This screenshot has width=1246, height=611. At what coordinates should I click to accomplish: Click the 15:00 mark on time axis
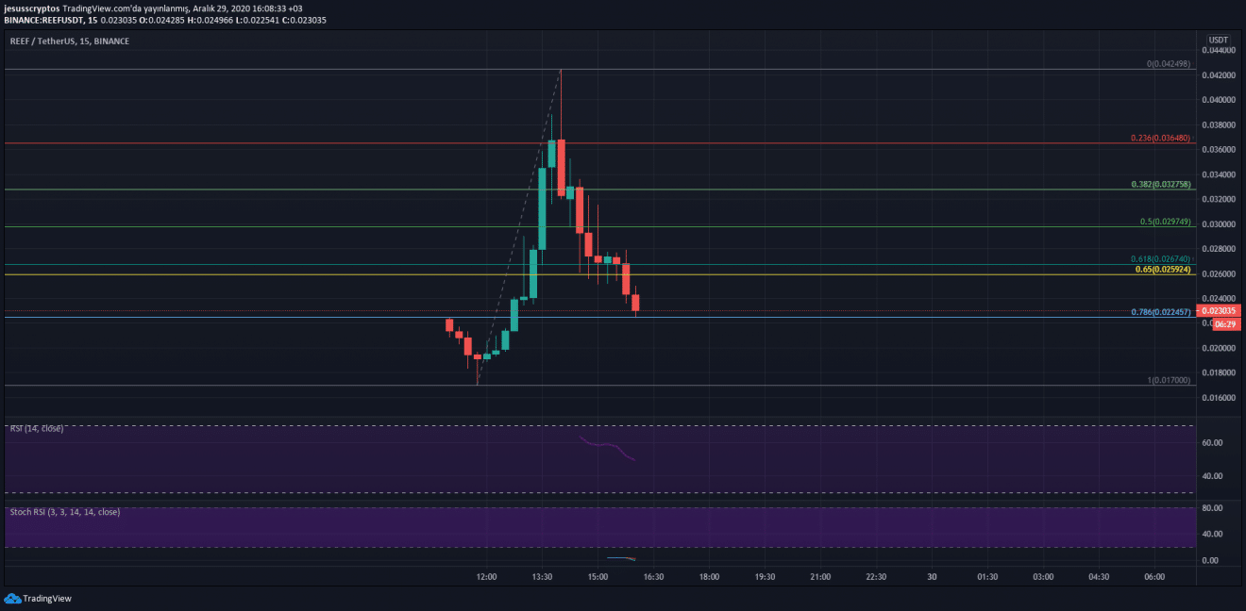coord(598,577)
